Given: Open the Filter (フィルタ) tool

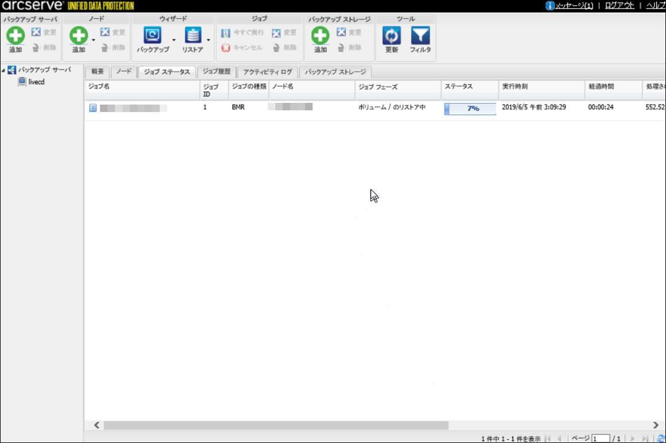Looking at the screenshot, I should click(420, 36).
